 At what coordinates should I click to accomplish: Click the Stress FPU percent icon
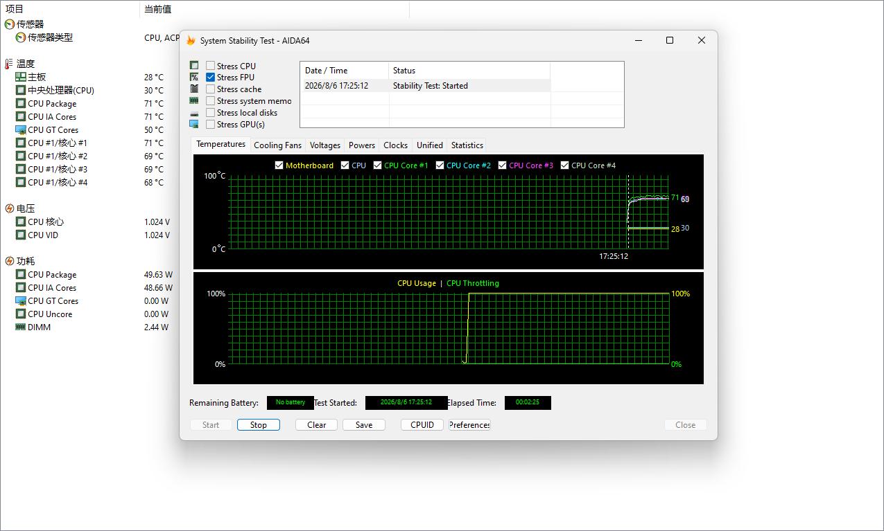(x=194, y=78)
